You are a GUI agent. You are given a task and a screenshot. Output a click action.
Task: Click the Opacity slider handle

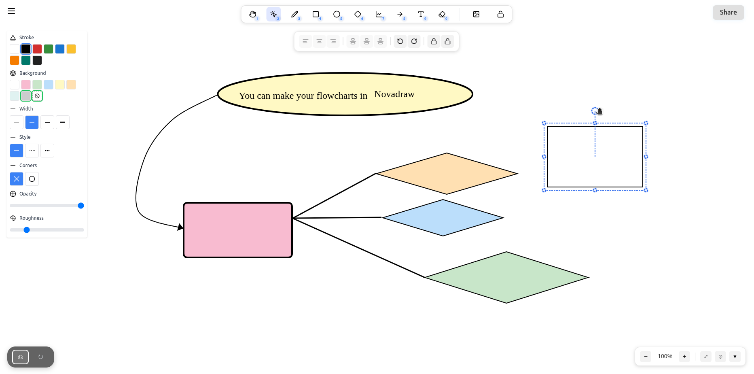point(81,206)
